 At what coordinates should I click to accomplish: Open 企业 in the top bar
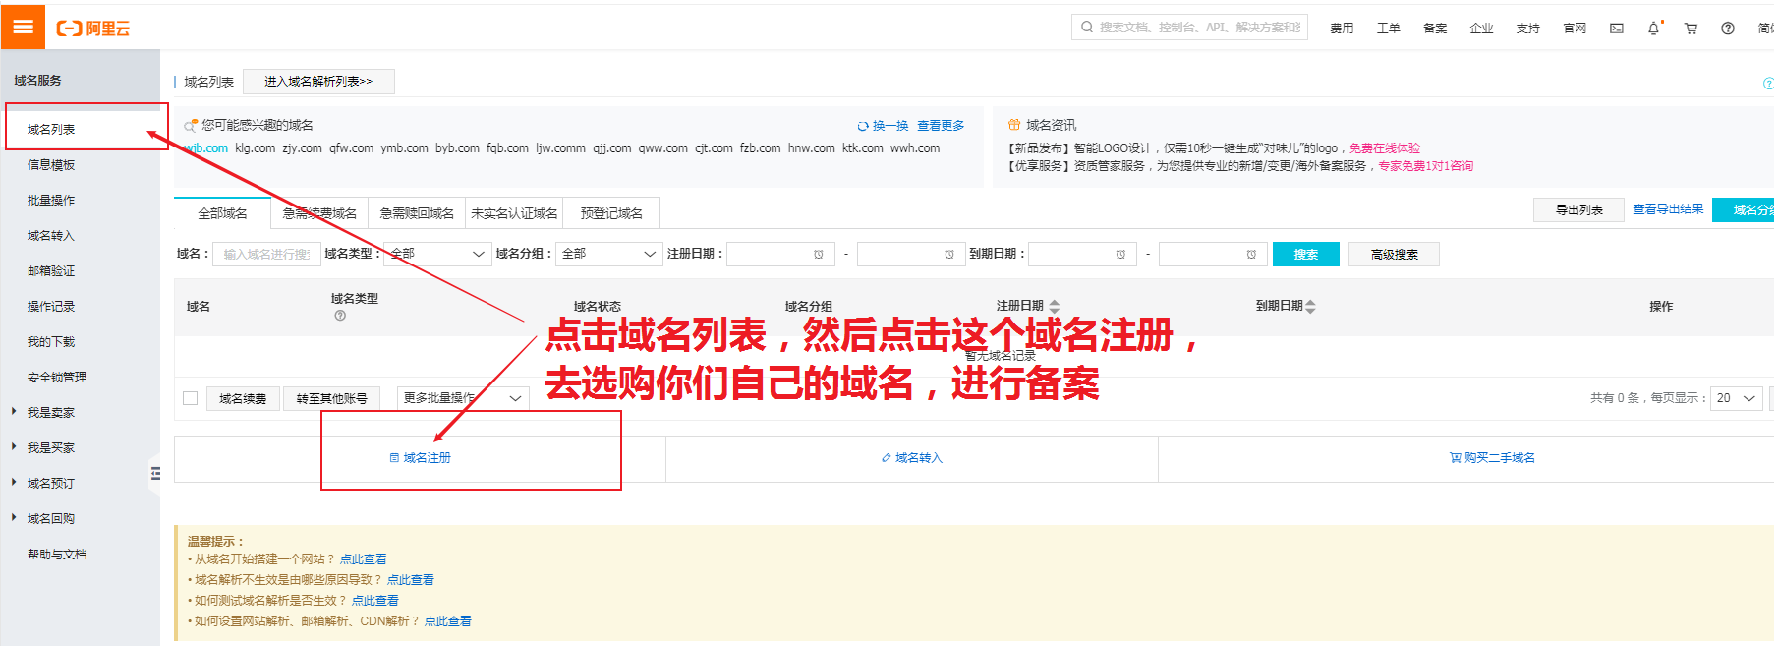1481,29
